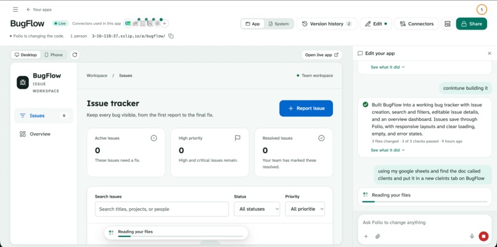Open the user avatar S menu

(482, 9)
